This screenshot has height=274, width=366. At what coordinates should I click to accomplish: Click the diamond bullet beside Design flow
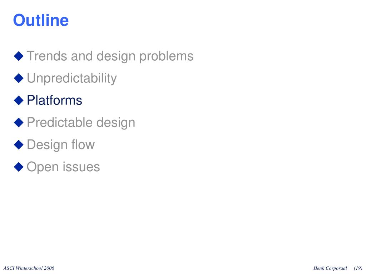click(x=19, y=145)
